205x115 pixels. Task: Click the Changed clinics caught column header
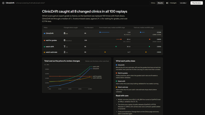[71, 28]
